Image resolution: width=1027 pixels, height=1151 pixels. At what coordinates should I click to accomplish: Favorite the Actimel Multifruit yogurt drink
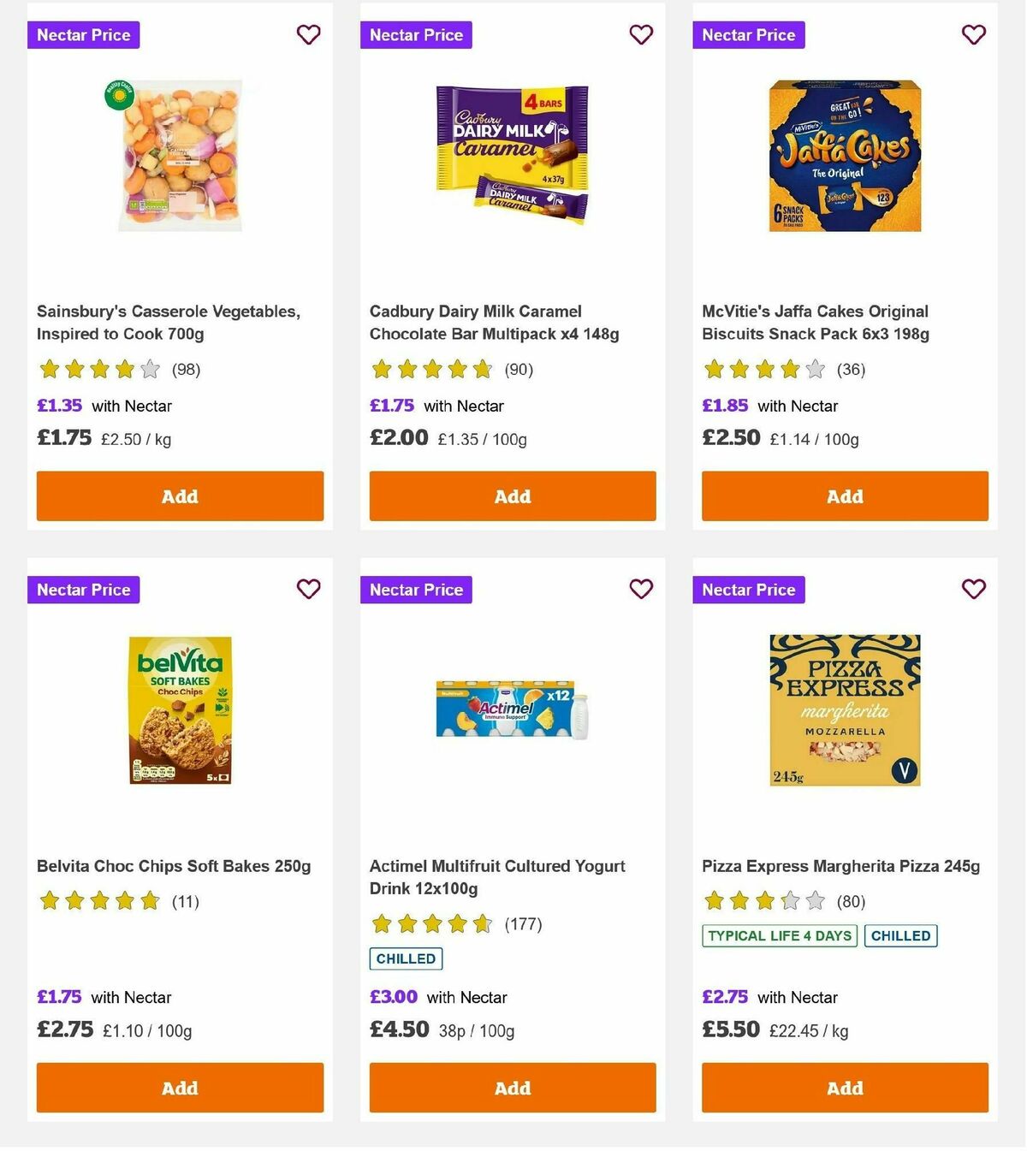[x=641, y=589]
